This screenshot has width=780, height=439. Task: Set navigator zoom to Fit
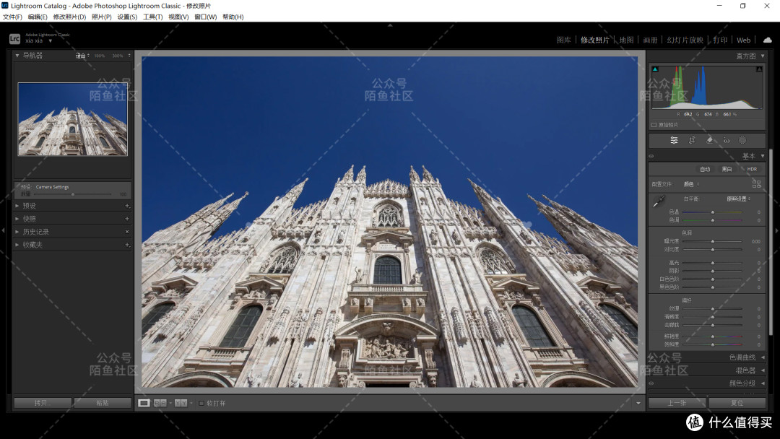pyautogui.click(x=81, y=56)
